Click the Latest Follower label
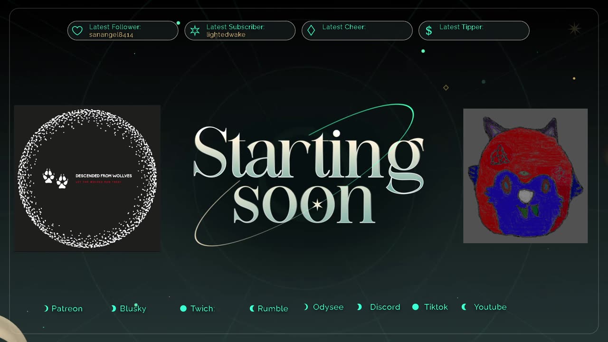The height and width of the screenshot is (342, 608). 115,27
